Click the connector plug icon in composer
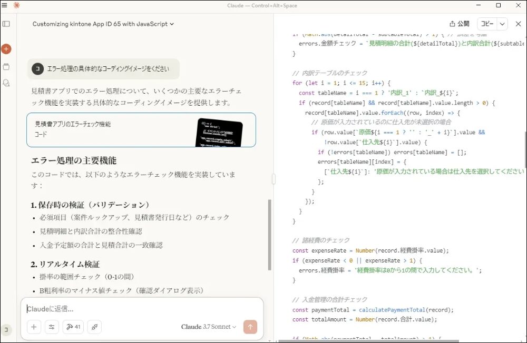 [94, 327]
